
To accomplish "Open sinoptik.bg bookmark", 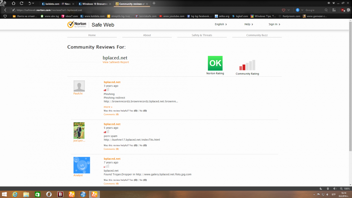I will click(x=120, y=16).
